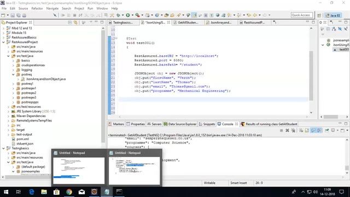Open the Servers view tab
This screenshot has width=350, height=197.
click(154, 124)
